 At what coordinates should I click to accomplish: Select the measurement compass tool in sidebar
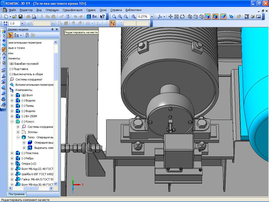[4, 54]
